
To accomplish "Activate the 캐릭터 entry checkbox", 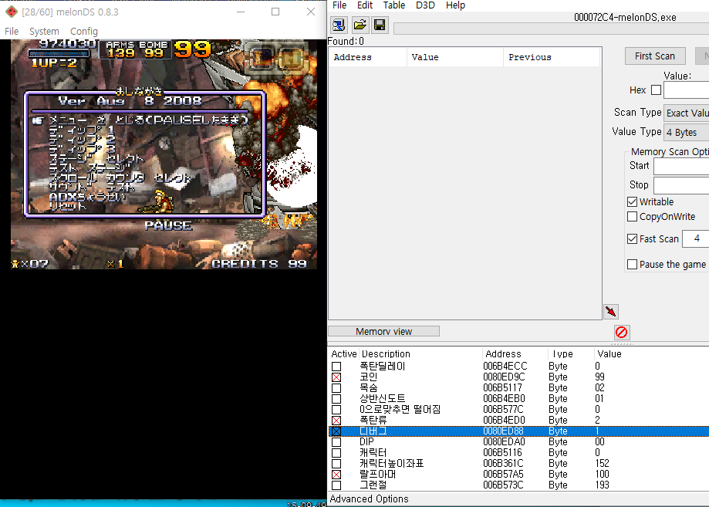I will coord(336,453).
